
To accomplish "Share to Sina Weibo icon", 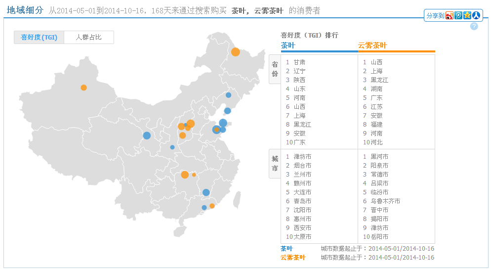I will [450, 15].
